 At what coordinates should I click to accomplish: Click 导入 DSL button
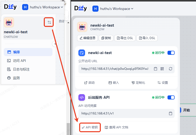coord(147,38)
